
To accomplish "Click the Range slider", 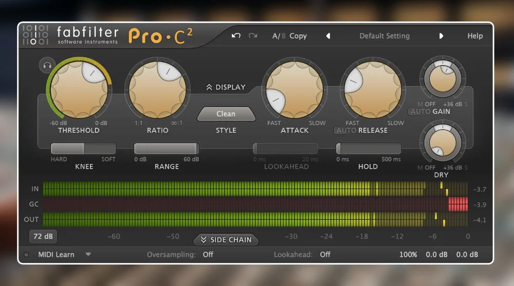I will [x=167, y=149].
